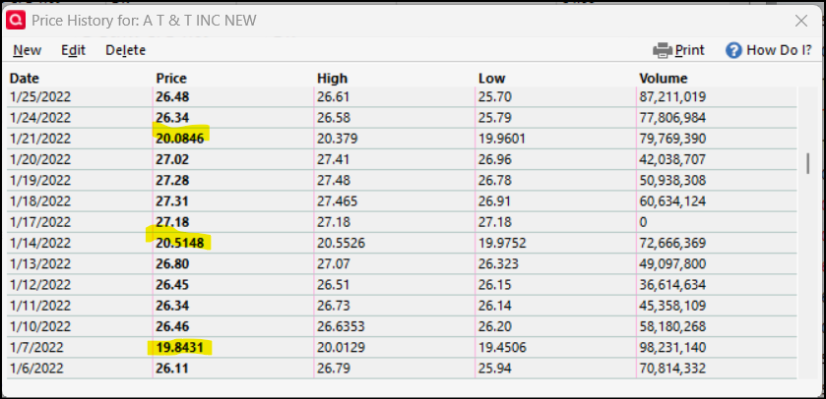This screenshot has width=826, height=399.
Task: Click the price 27.31
Action: pos(172,200)
